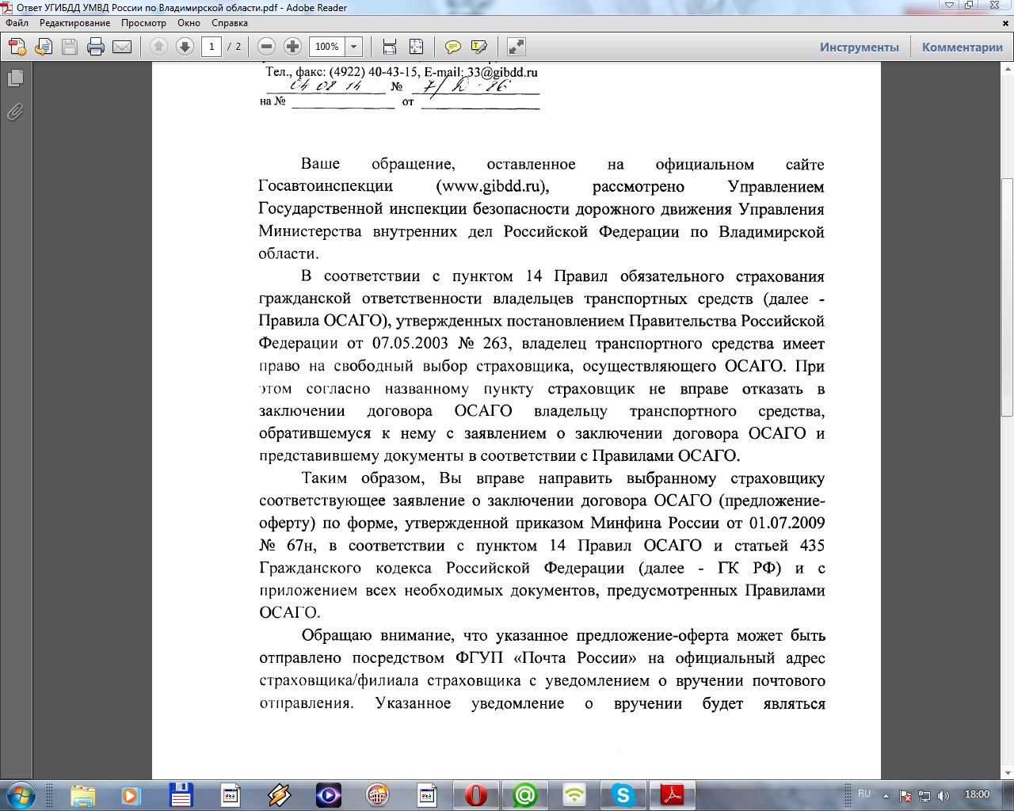Open the orange media player taskbar icon
The height and width of the screenshot is (811, 1014).
pos(131,795)
